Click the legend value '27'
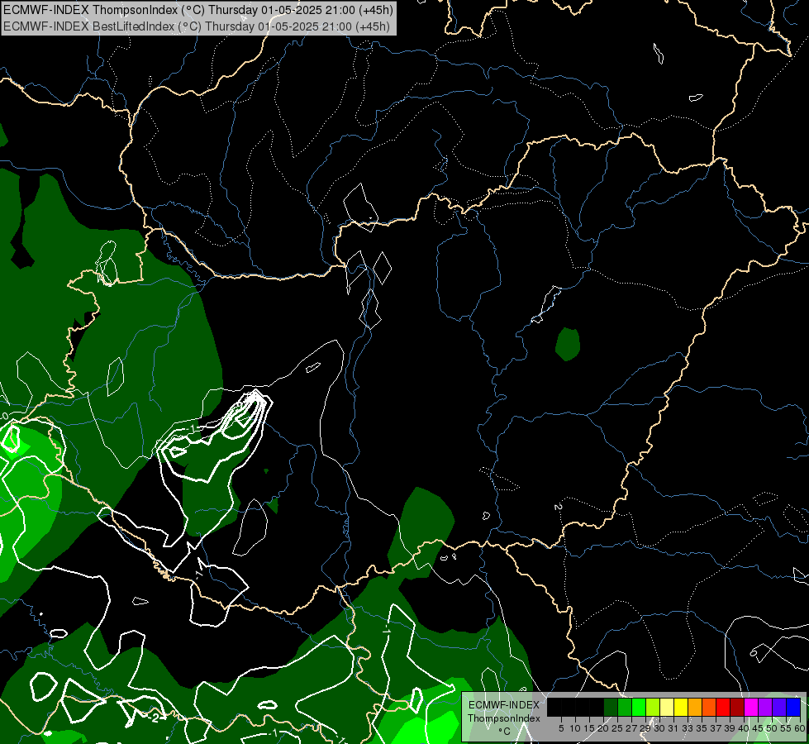 (631, 728)
